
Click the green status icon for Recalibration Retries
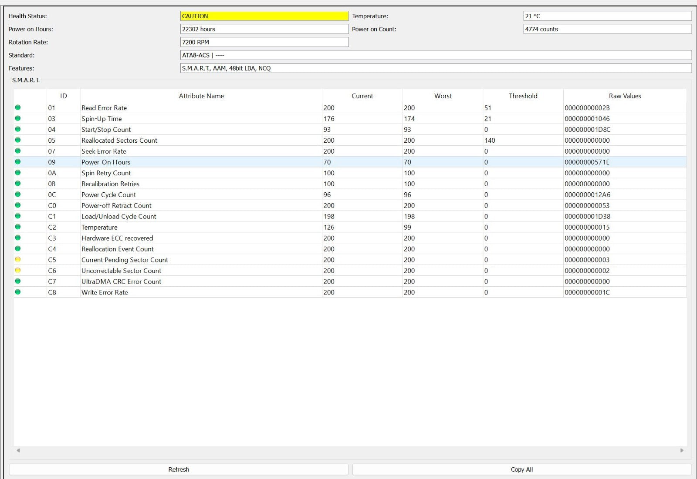[18, 184]
